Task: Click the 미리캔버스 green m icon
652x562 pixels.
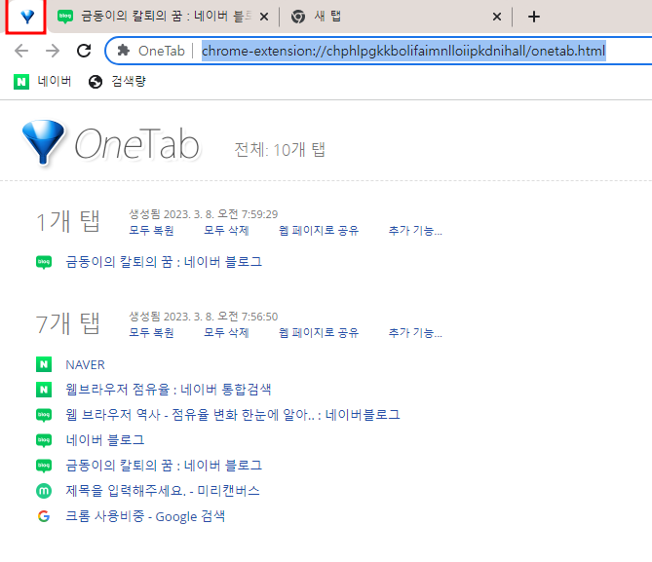Action: coord(44,491)
